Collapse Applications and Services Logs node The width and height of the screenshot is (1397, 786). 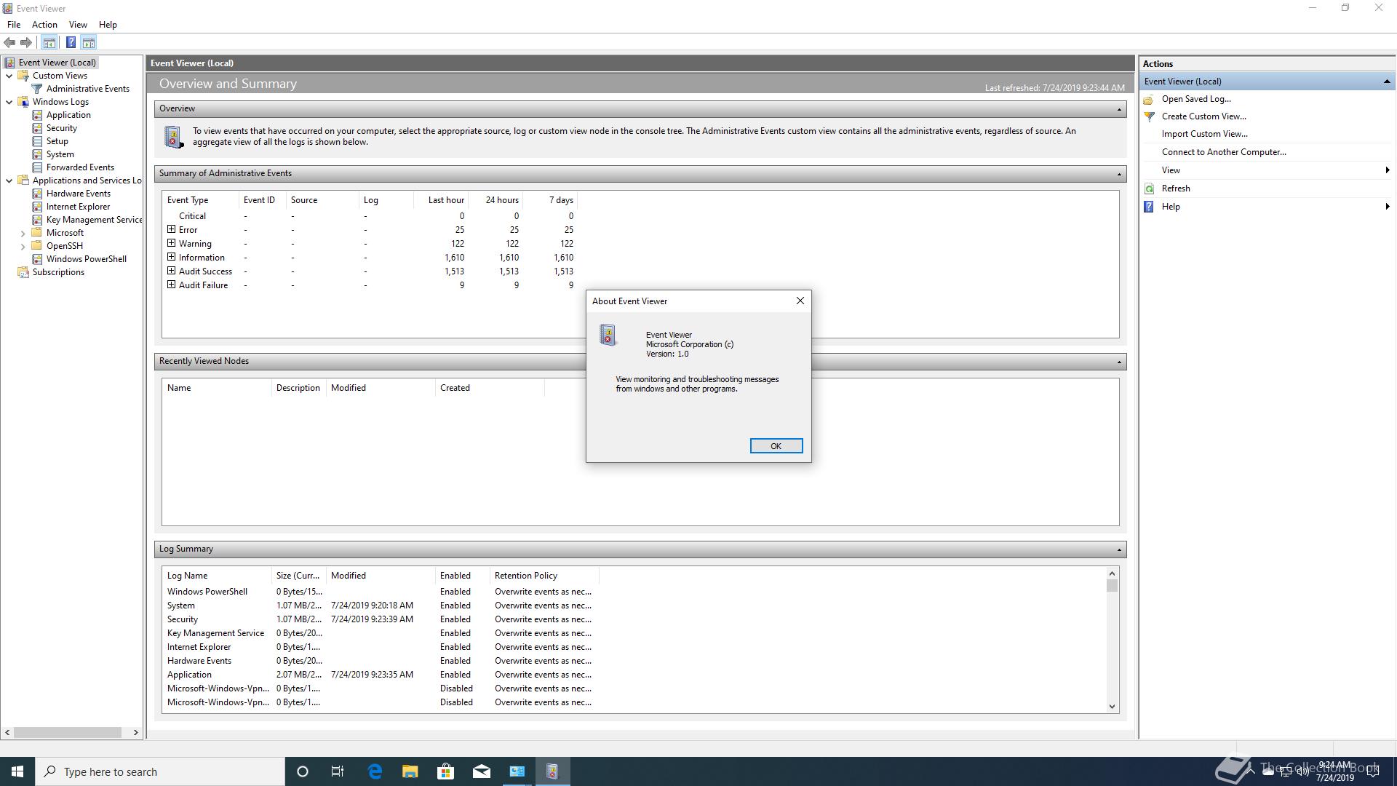tap(9, 180)
